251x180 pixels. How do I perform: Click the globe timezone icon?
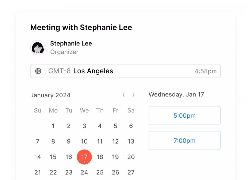[x=38, y=71]
